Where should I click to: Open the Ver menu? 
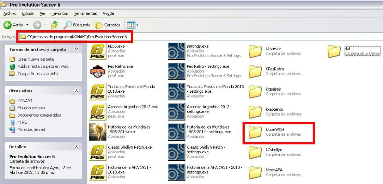[x=43, y=13]
